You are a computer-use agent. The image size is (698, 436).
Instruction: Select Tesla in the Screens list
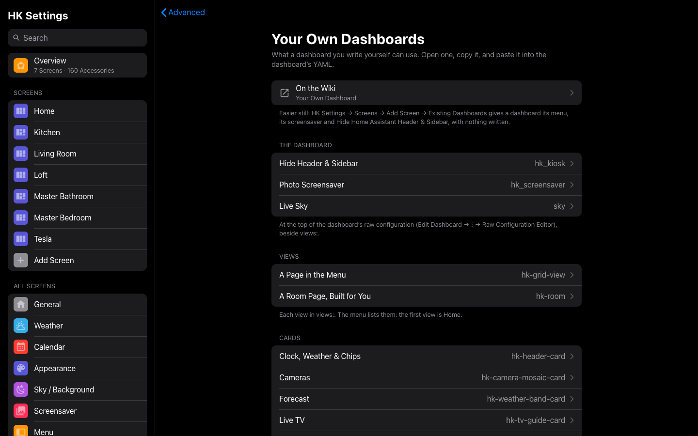coord(77,239)
